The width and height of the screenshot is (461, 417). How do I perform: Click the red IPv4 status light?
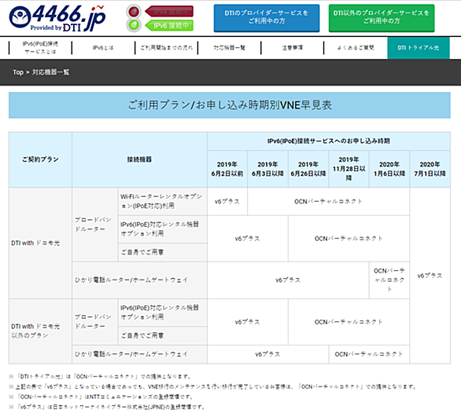pos(134,12)
